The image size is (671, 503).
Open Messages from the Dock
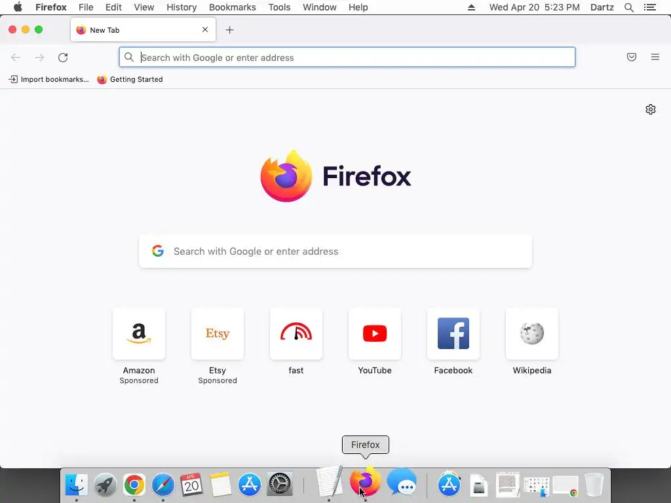402,483
